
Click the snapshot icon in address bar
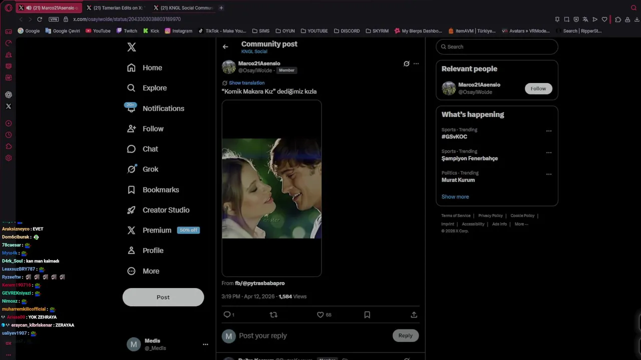click(x=566, y=19)
